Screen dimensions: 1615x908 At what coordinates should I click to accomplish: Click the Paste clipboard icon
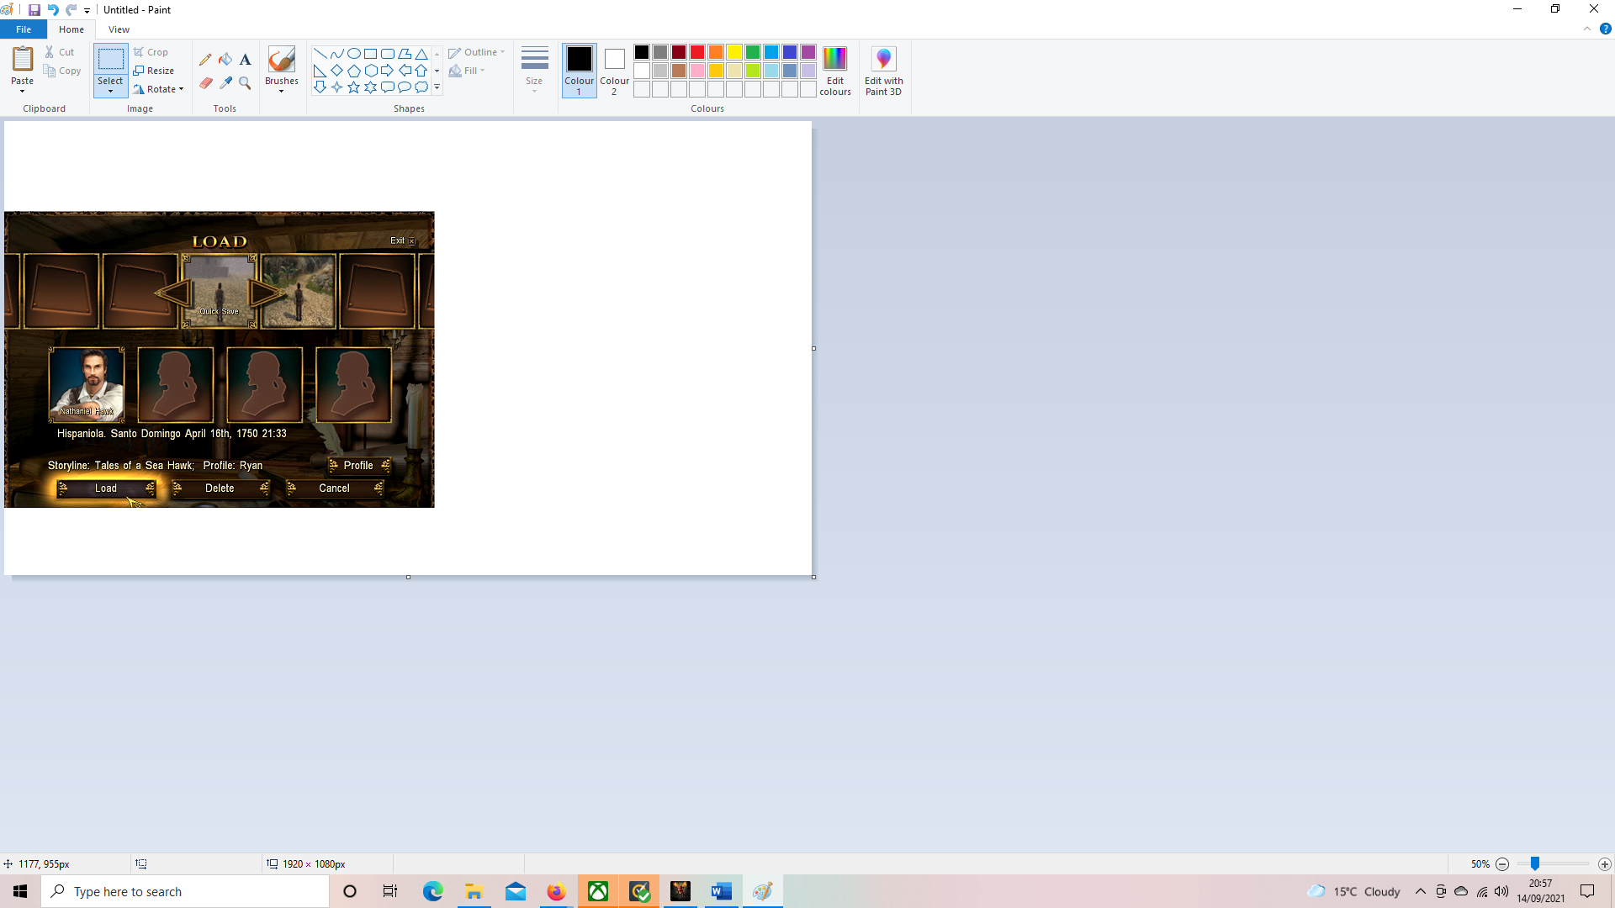(22, 59)
